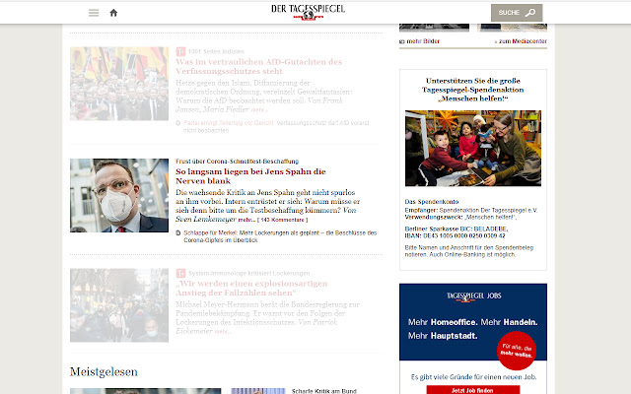Viewport: 631px width, 394px height.
Task: Click red 'Für alle, die mehr wollen' badge
Action: [x=517, y=351]
